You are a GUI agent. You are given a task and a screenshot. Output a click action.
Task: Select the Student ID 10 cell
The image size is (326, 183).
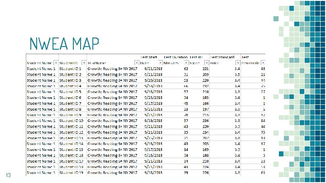coord(72,121)
